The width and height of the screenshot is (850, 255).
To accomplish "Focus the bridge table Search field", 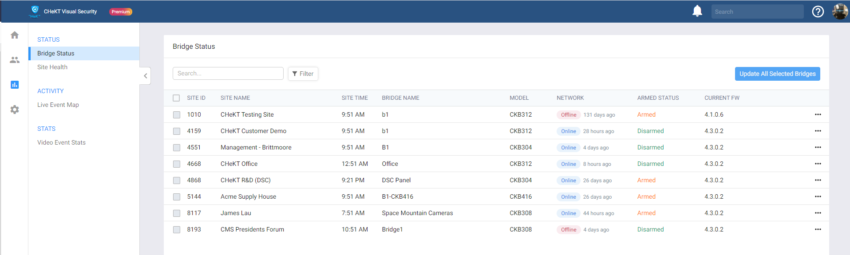I will point(228,73).
